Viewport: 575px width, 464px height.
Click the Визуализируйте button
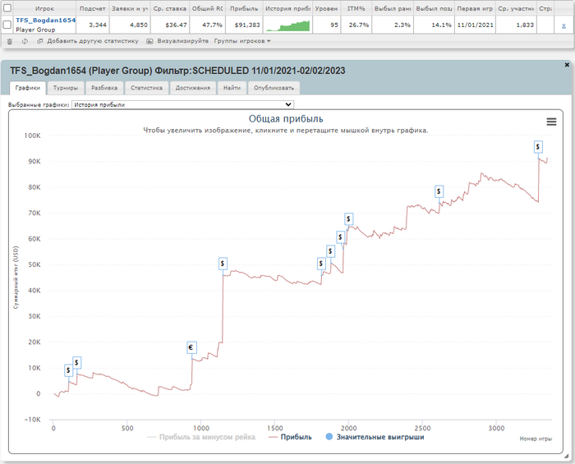[x=183, y=41]
